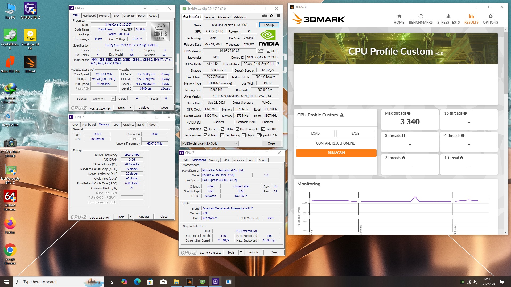Click taskbar search box
This screenshot has width=511, height=287.
[x=59, y=282]
